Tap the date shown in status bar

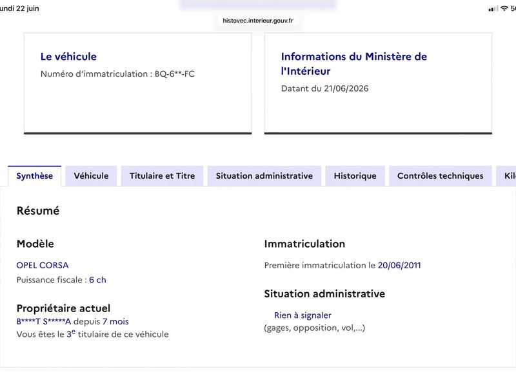pyautogui.click(x=19, y=8)
